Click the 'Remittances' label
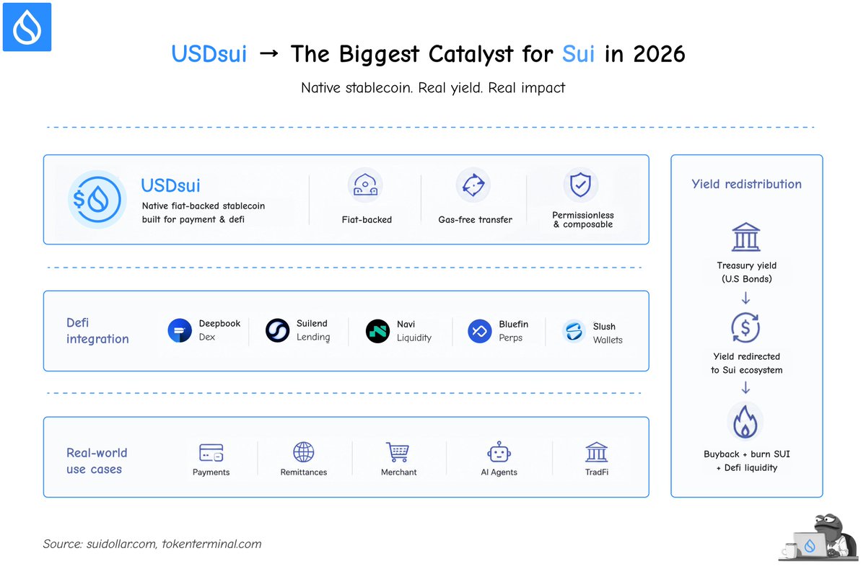The height and width of the screenshot is (569, 866). (x=304, y=472)
